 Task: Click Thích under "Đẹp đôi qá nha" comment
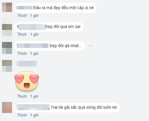coord(22,53)
